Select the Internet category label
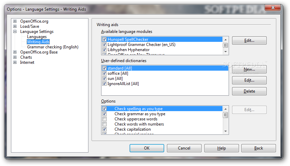 27,62
